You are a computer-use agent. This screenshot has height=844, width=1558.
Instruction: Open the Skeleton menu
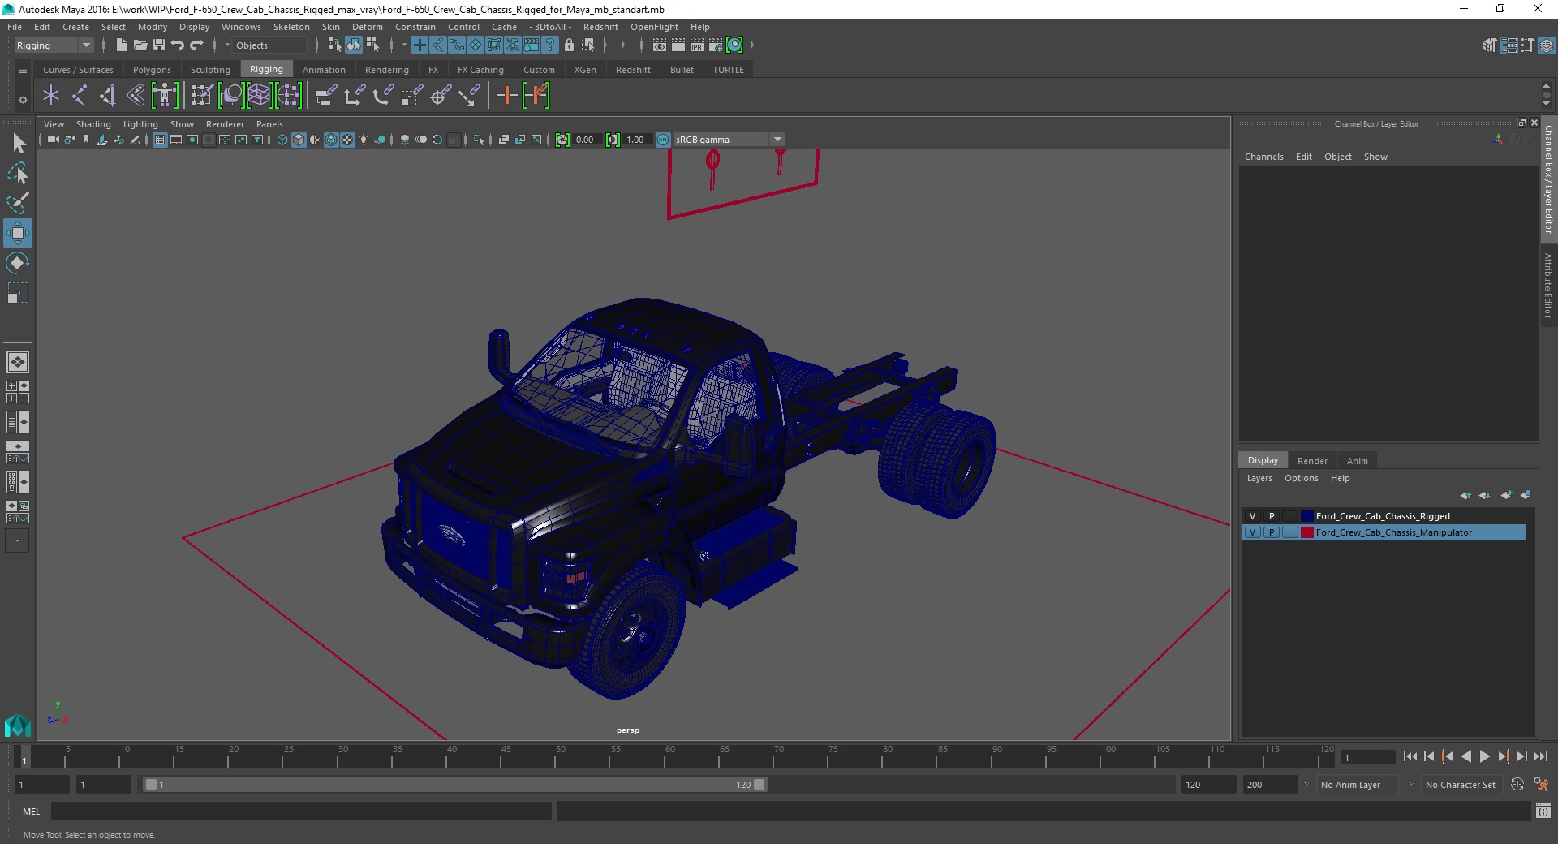pos(291,27)
